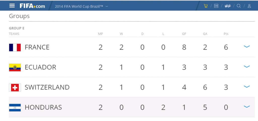Screen dimensions: 258x121
Task: Click the FIFA.com logo
Action: (x=32, y=6)
